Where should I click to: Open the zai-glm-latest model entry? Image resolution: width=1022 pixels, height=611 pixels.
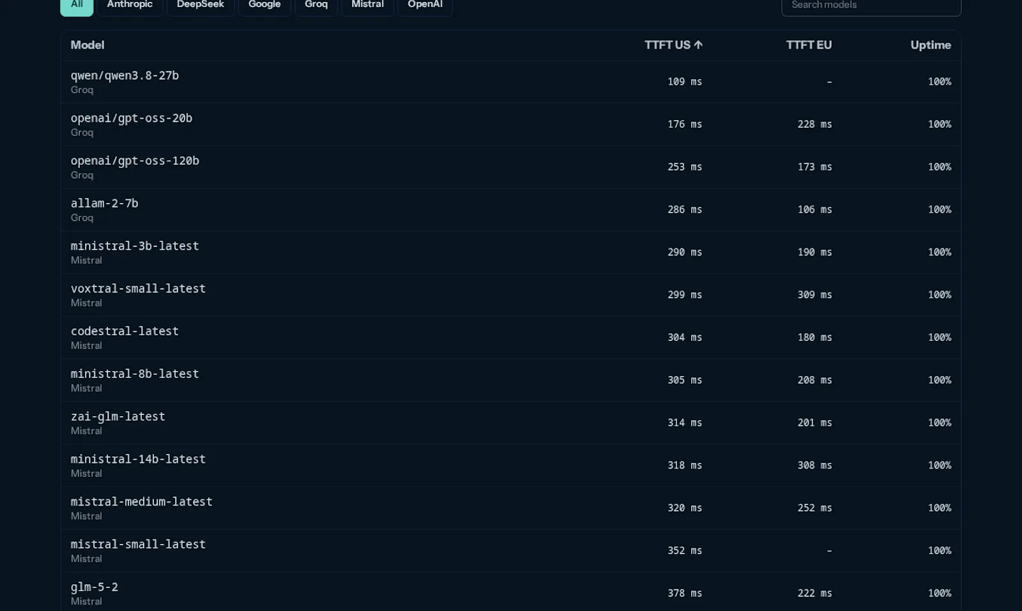pyautogui.click(x=511, y=423)
